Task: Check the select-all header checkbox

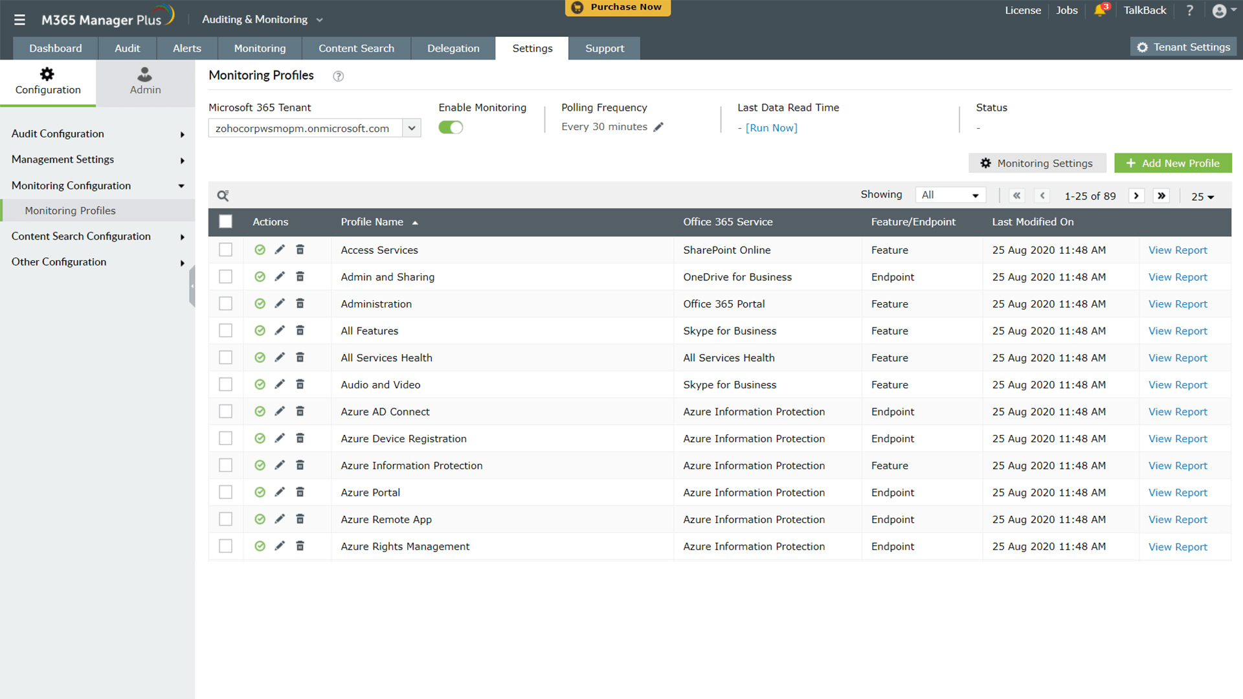Action: coord(225,221)
